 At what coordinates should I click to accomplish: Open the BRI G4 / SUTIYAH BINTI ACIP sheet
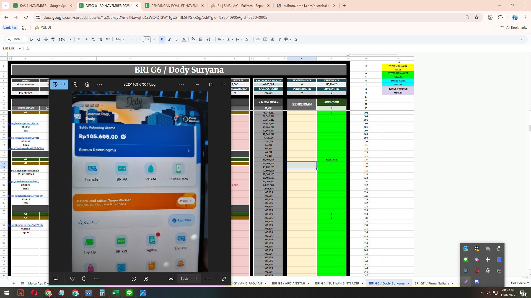(x=337, y=283)
